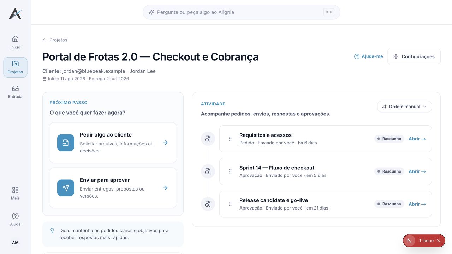Open Requisitos e acessos via Abrir
This screenshot has width=452, height=254.
click(417, 139)
